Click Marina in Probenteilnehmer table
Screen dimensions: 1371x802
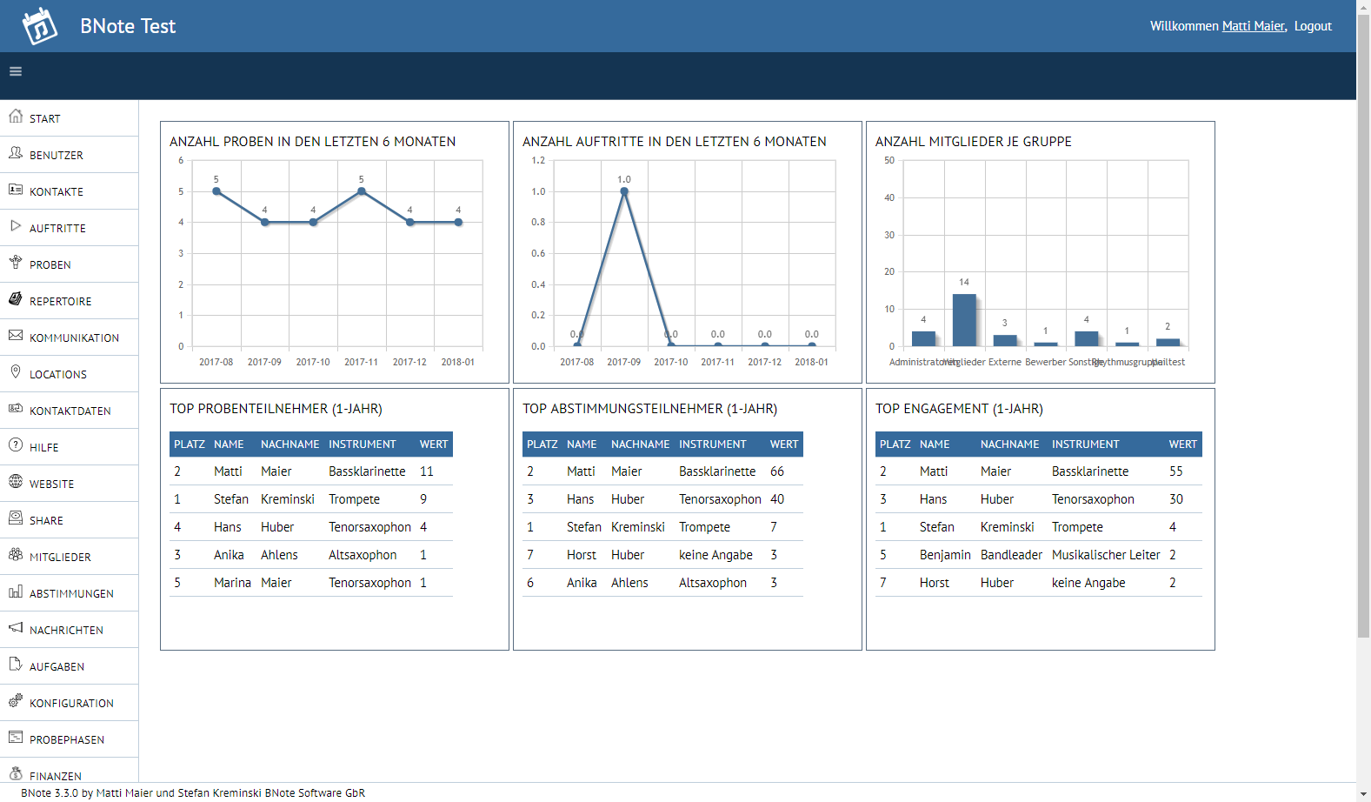pyautogui.click(x=232, y=583)
